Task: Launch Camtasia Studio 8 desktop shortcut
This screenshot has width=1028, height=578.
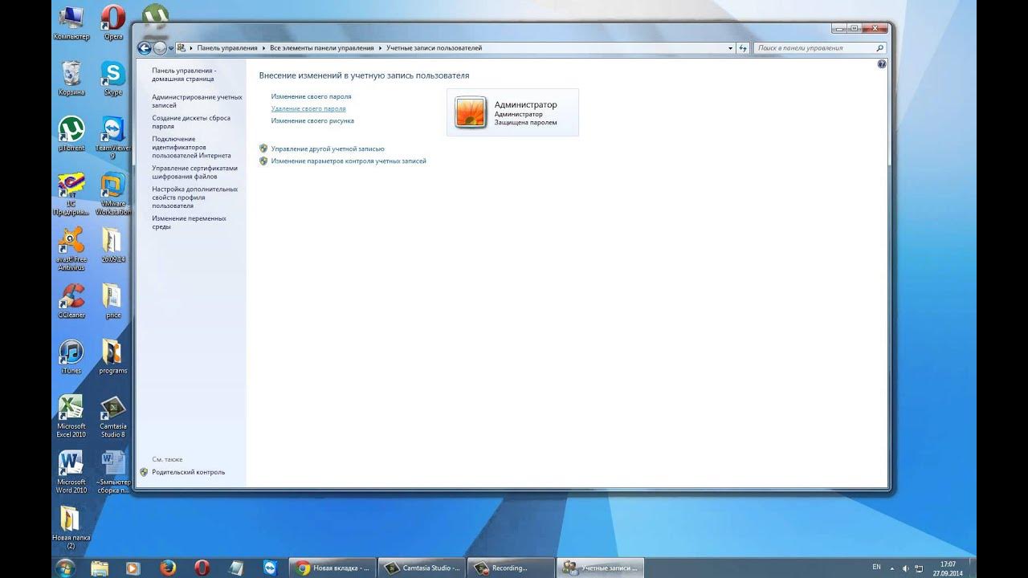Action: (x=113, y=417)
